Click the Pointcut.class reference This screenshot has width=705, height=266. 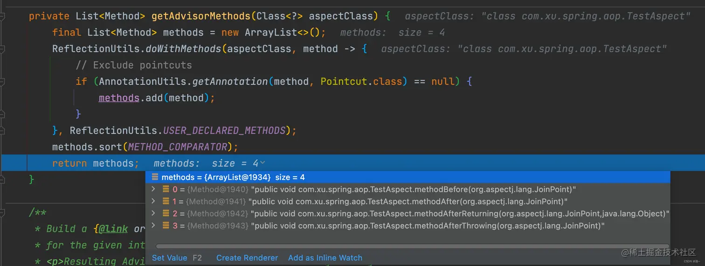pyautogui.click(x=361, y=81)
